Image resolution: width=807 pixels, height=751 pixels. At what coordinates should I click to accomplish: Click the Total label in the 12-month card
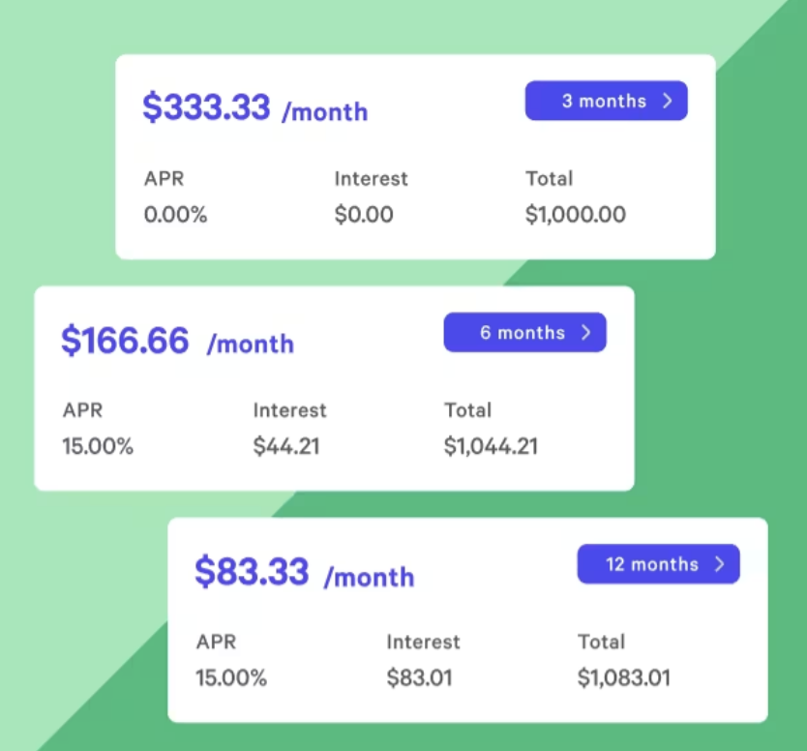(x=601, y=642)
